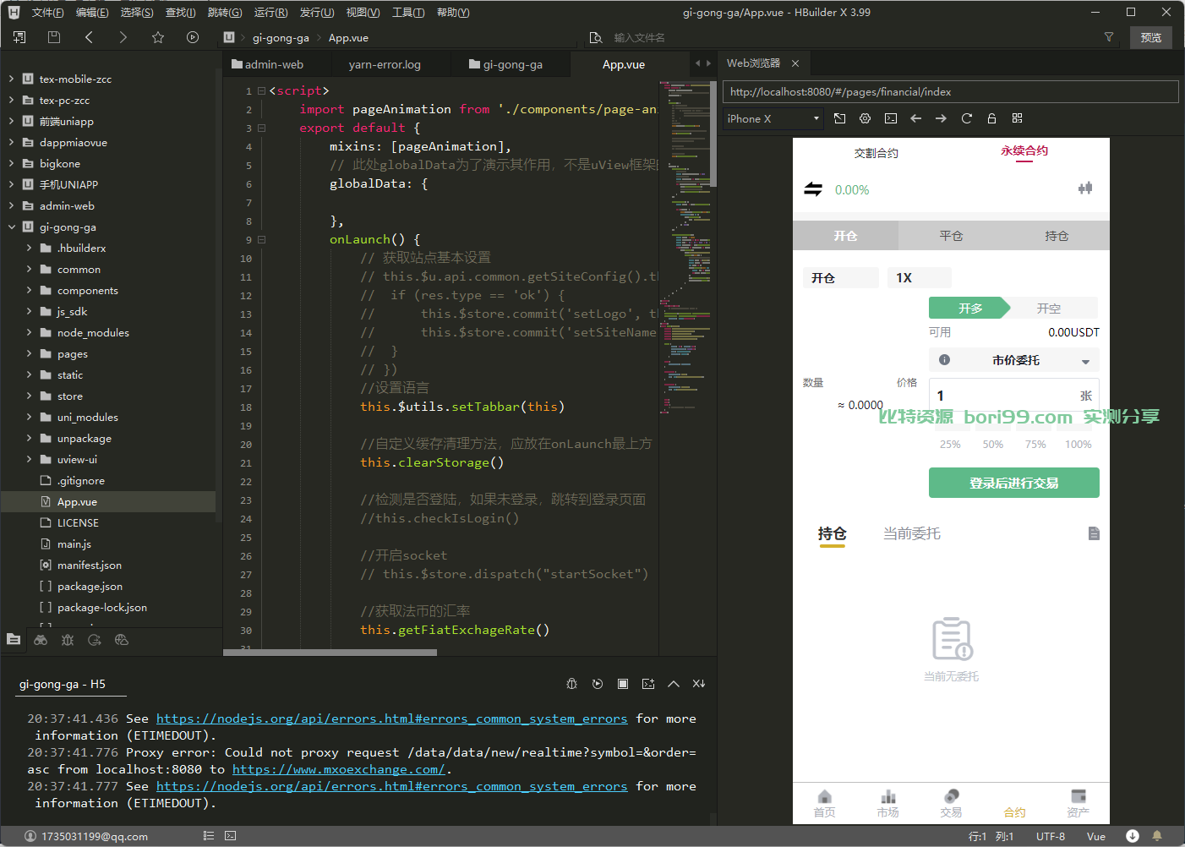Expand the admin-web project
Image resolution: width=1185 pixels, height=847 pixels.
click(x=11, y=205)
